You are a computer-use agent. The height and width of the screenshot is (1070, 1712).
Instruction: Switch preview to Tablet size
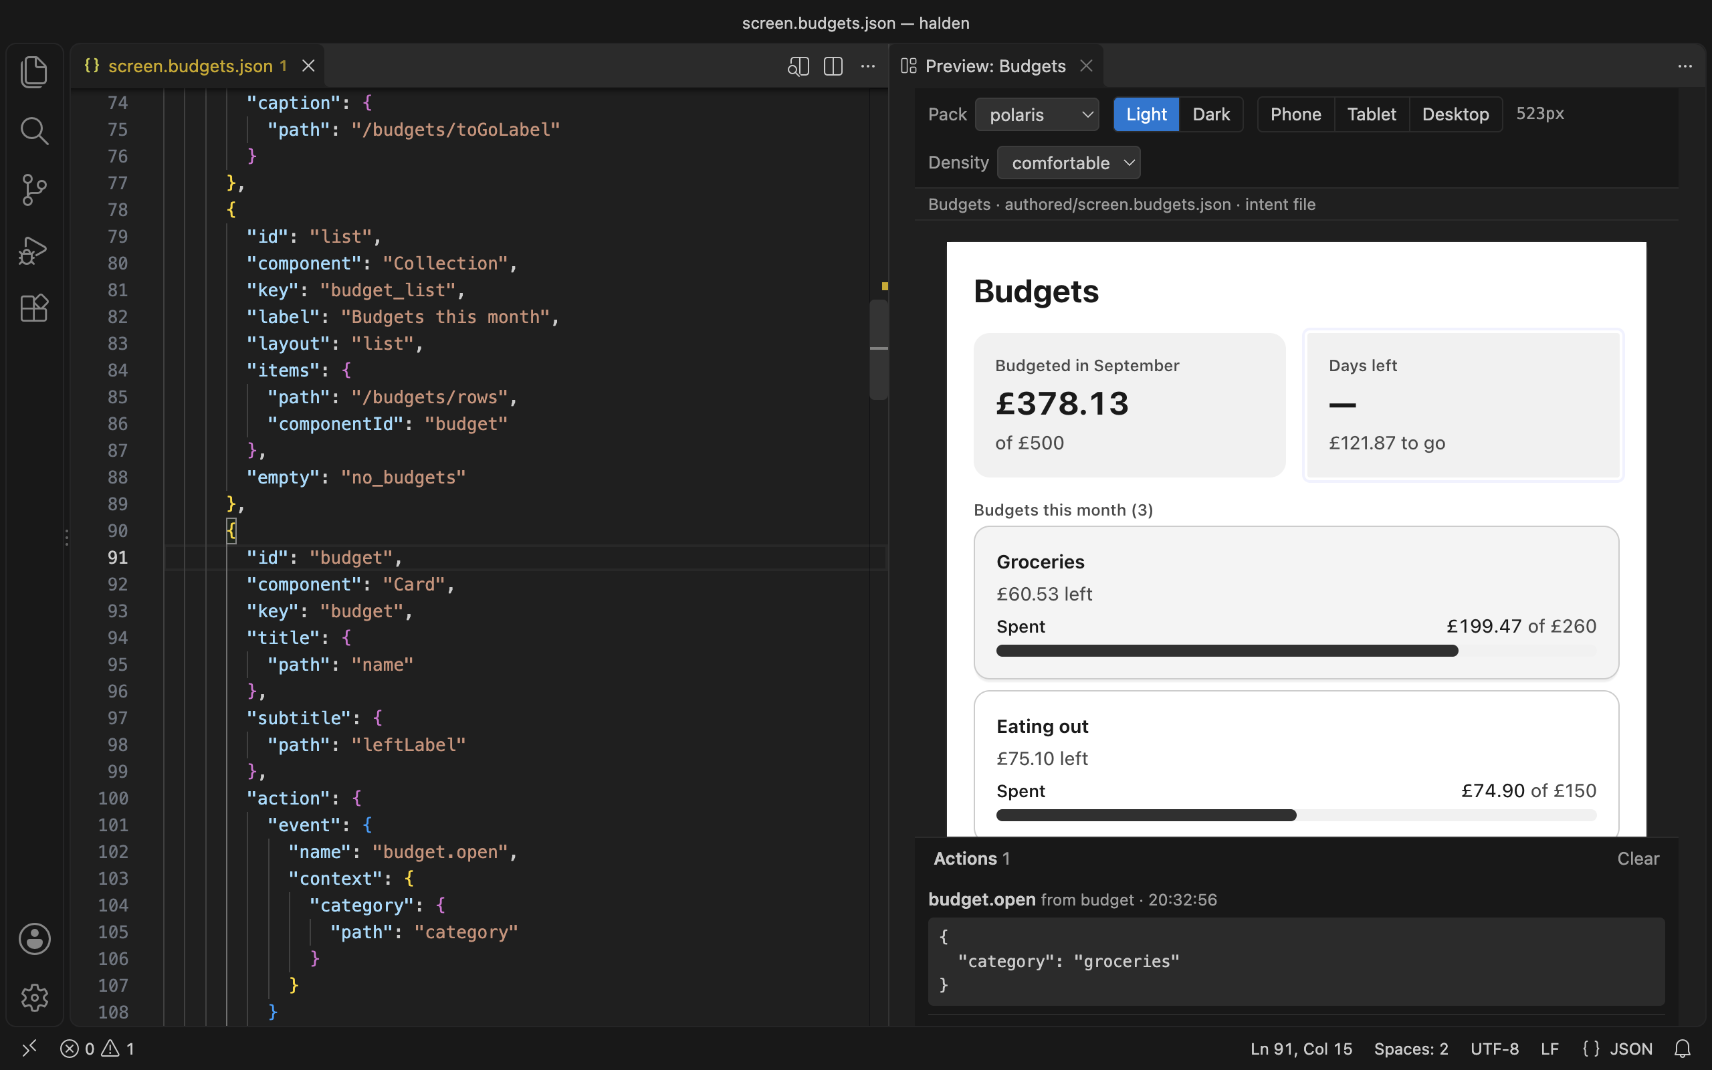[1371, 114]
